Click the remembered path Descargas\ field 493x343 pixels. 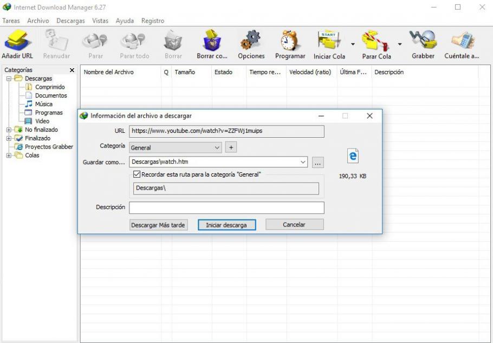tap(226, 189)
